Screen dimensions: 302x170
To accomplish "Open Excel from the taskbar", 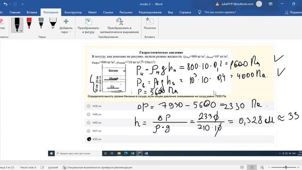I will [x=133, y=153].
